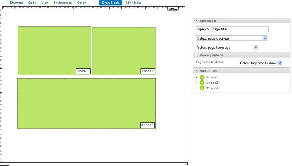This screenshot has height=166, width=292.
Task: Select #node3 in the Markup Tree
Action: click(212, 88)
